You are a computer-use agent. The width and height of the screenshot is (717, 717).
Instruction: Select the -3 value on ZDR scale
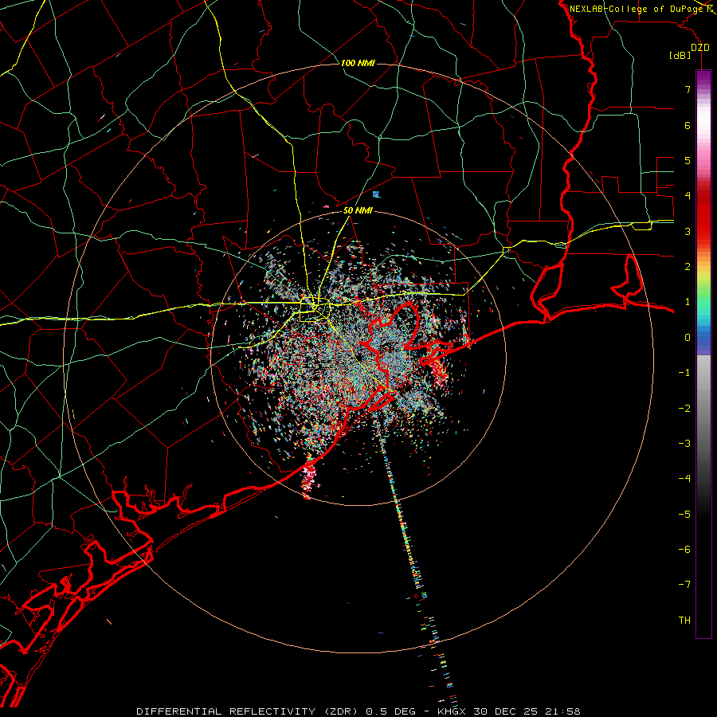tap(684, 444)
